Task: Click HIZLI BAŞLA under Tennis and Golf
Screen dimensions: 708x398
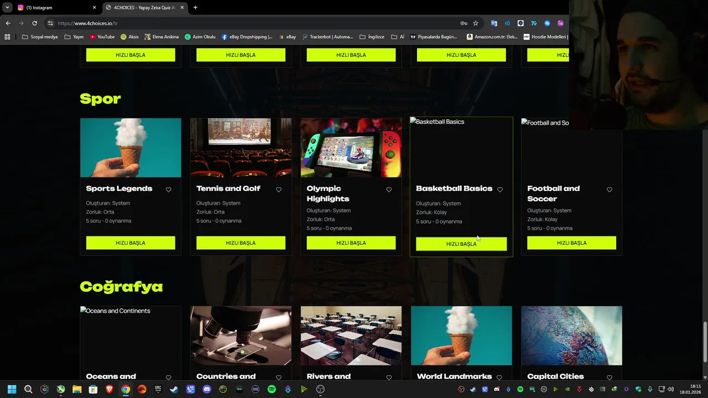Action: coord(241,243)
